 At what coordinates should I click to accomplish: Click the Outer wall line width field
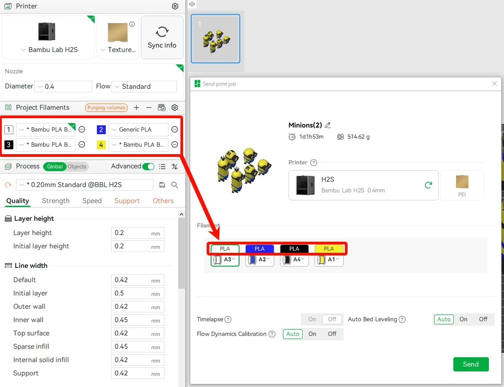click(138, 307)
